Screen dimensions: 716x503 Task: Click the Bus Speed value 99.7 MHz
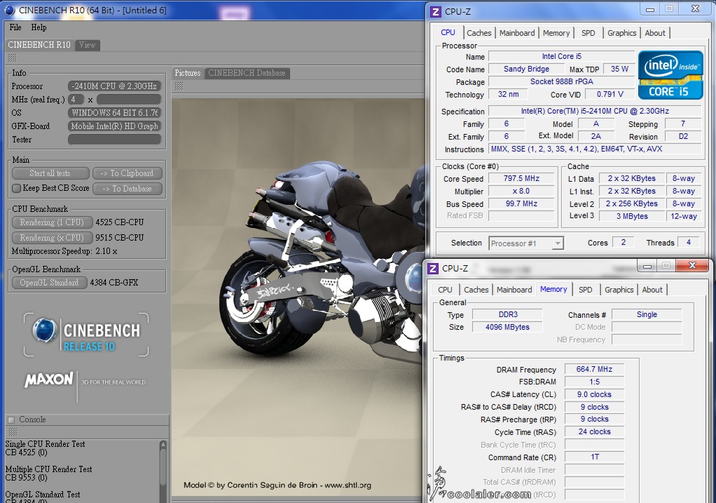click(x=521, y=203)
